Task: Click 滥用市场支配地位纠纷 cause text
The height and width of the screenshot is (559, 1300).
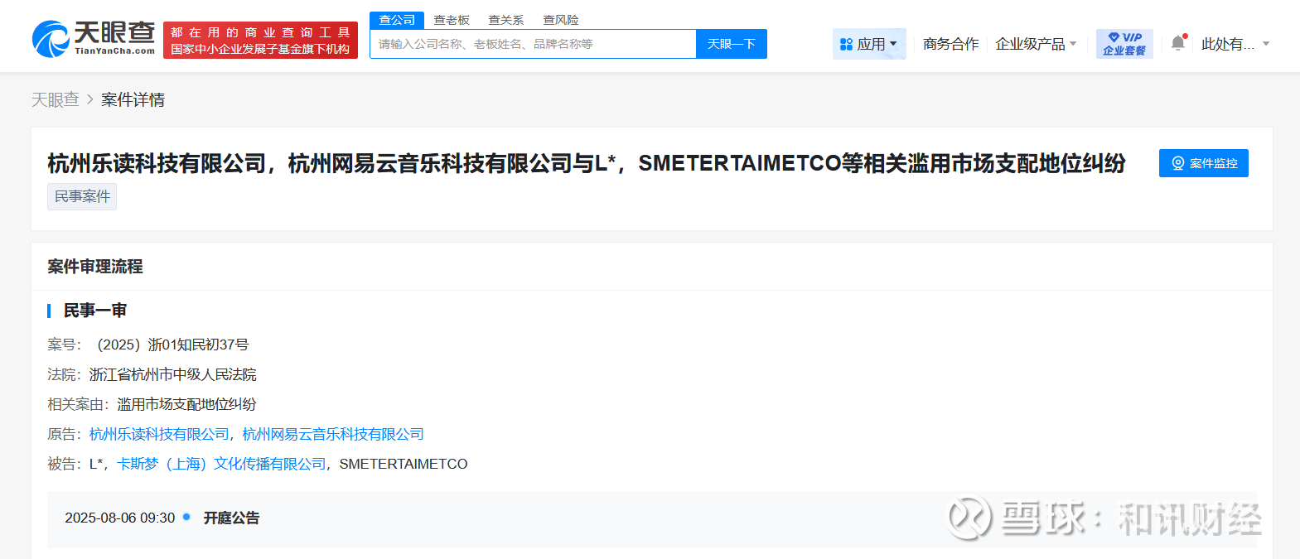Action: click(186, 404)
